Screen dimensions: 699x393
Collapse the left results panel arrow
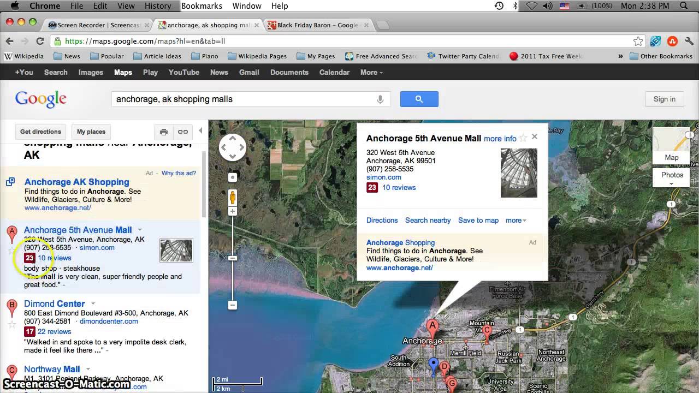tap(200, 131)
